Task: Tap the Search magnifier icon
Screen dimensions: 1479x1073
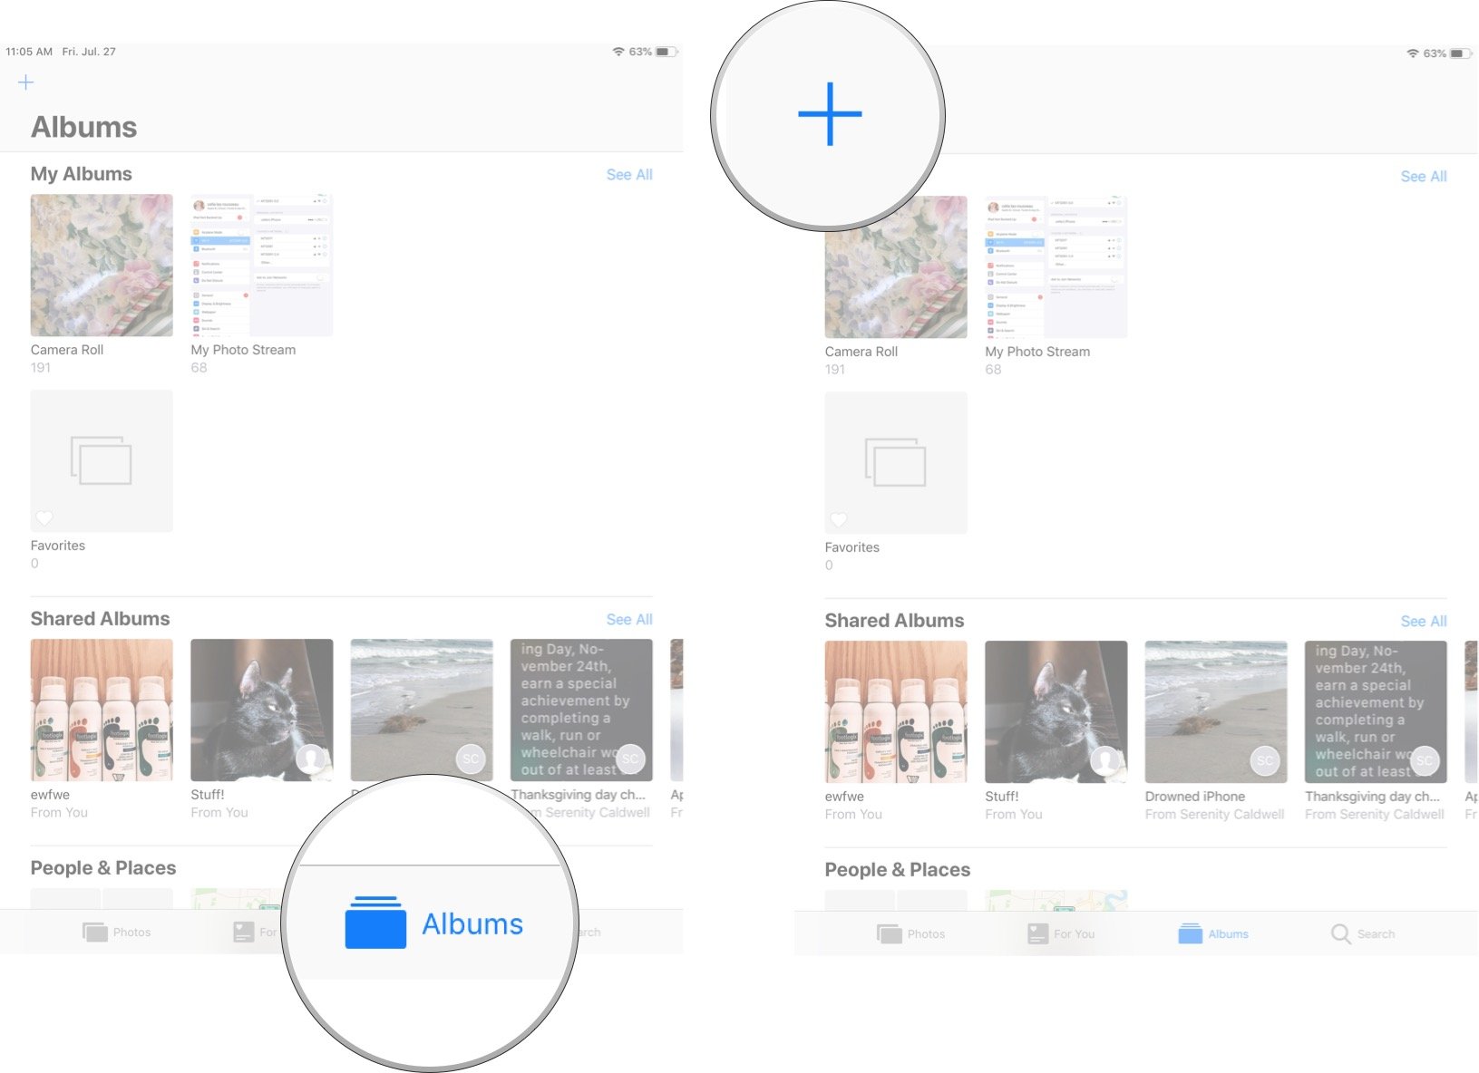Action: coord(1338,933)
